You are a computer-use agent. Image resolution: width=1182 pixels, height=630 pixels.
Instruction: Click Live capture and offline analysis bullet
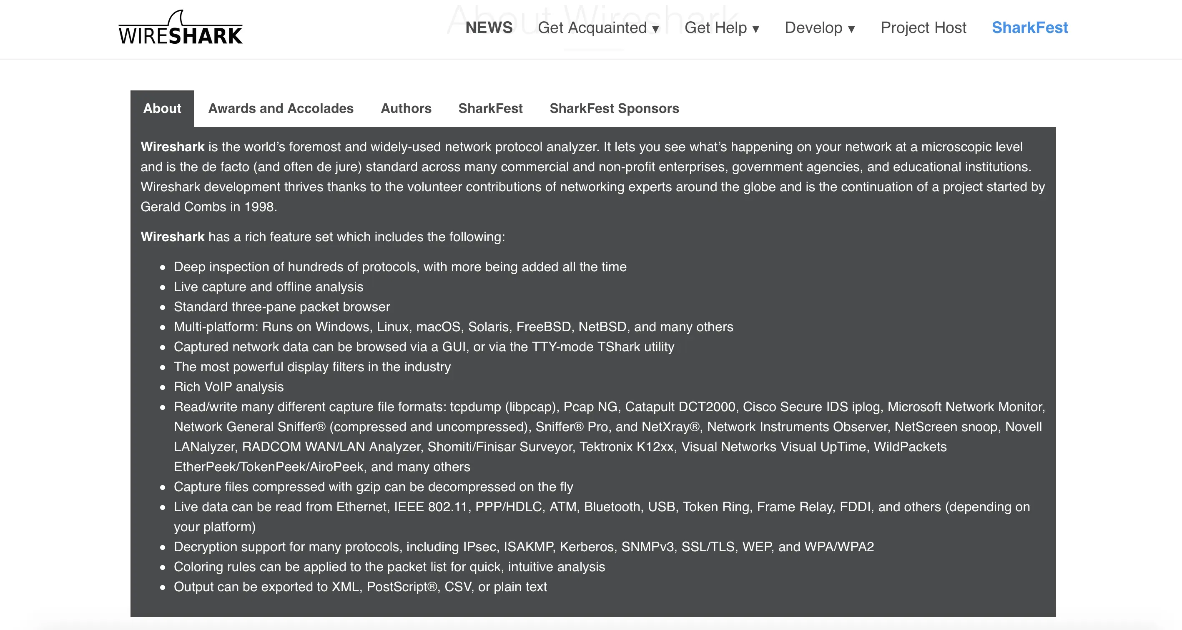(269, 287)
